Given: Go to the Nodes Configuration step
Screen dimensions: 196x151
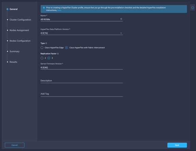Looking at the screenshot, I should [20, 41].
